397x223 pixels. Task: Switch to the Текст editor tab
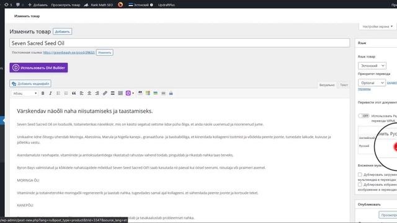click(344, 85)
